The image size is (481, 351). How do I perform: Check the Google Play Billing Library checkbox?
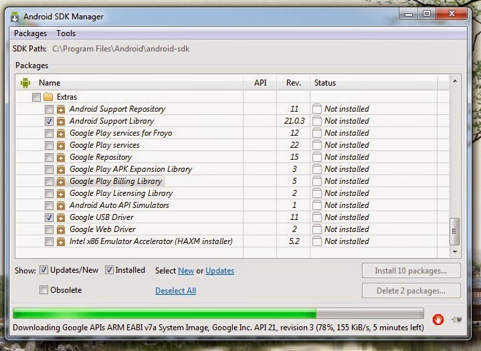[x=49, y=181]
